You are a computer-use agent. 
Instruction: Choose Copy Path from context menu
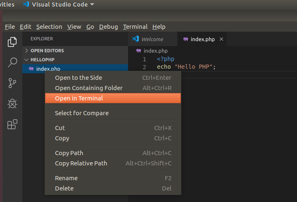tap(113, 153)
